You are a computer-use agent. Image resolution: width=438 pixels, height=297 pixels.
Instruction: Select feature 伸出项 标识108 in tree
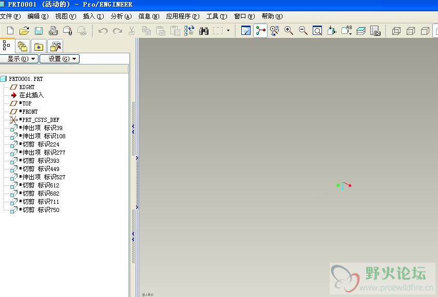[44, 136]
